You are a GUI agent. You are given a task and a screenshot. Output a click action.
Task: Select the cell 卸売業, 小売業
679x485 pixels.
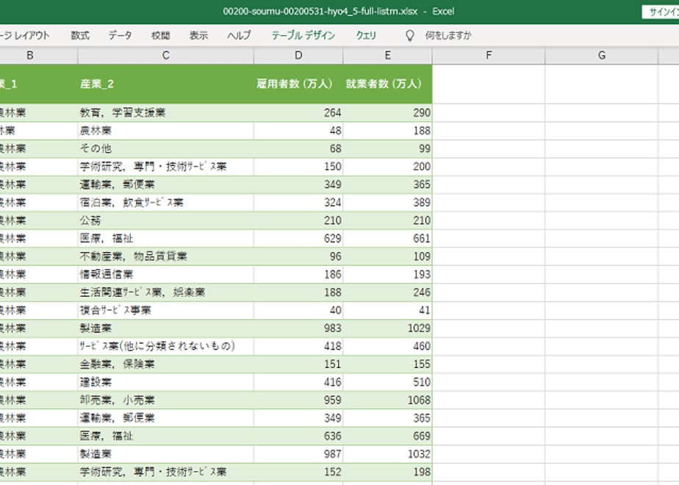[165, 400]
